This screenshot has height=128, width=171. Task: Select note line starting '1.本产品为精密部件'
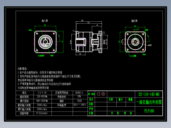(x=40, y=73)
